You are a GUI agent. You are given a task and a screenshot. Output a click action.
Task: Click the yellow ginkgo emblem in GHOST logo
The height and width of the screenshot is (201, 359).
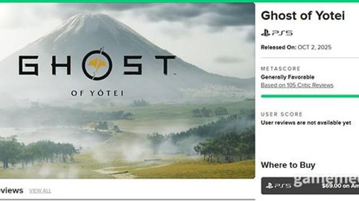97,65
